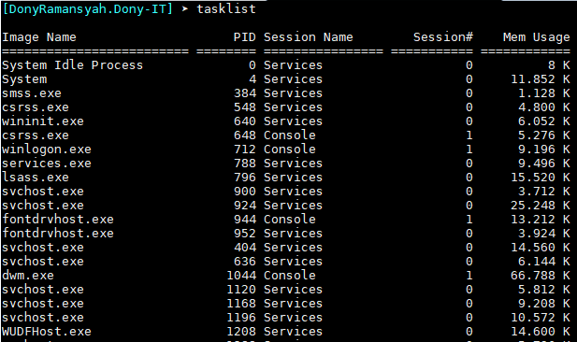Click the memory value "1.128 K"
The width and height of the screenshot is (577, 342).
tap(544, 93)
